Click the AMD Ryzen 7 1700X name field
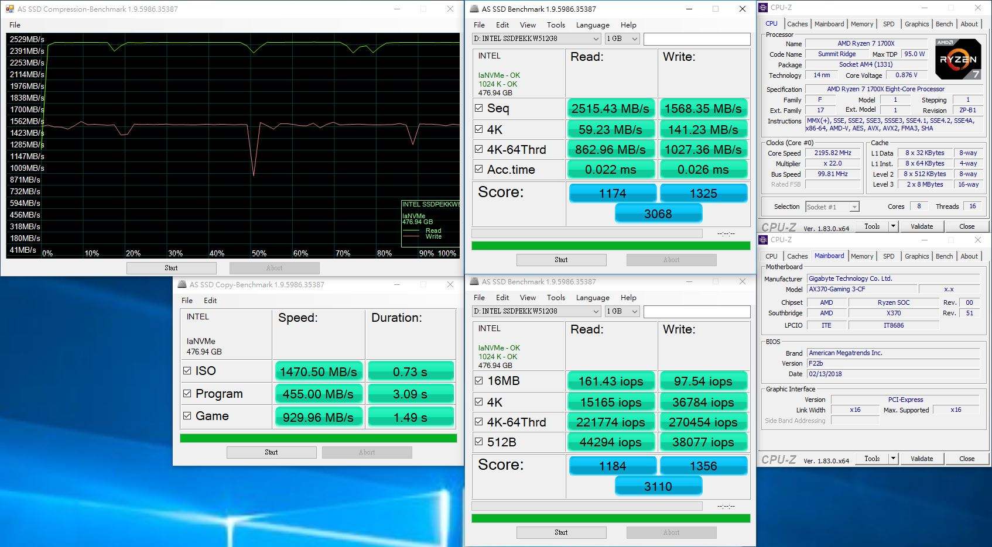Viewport: 992px width, 547px height. tap(866, 43)
